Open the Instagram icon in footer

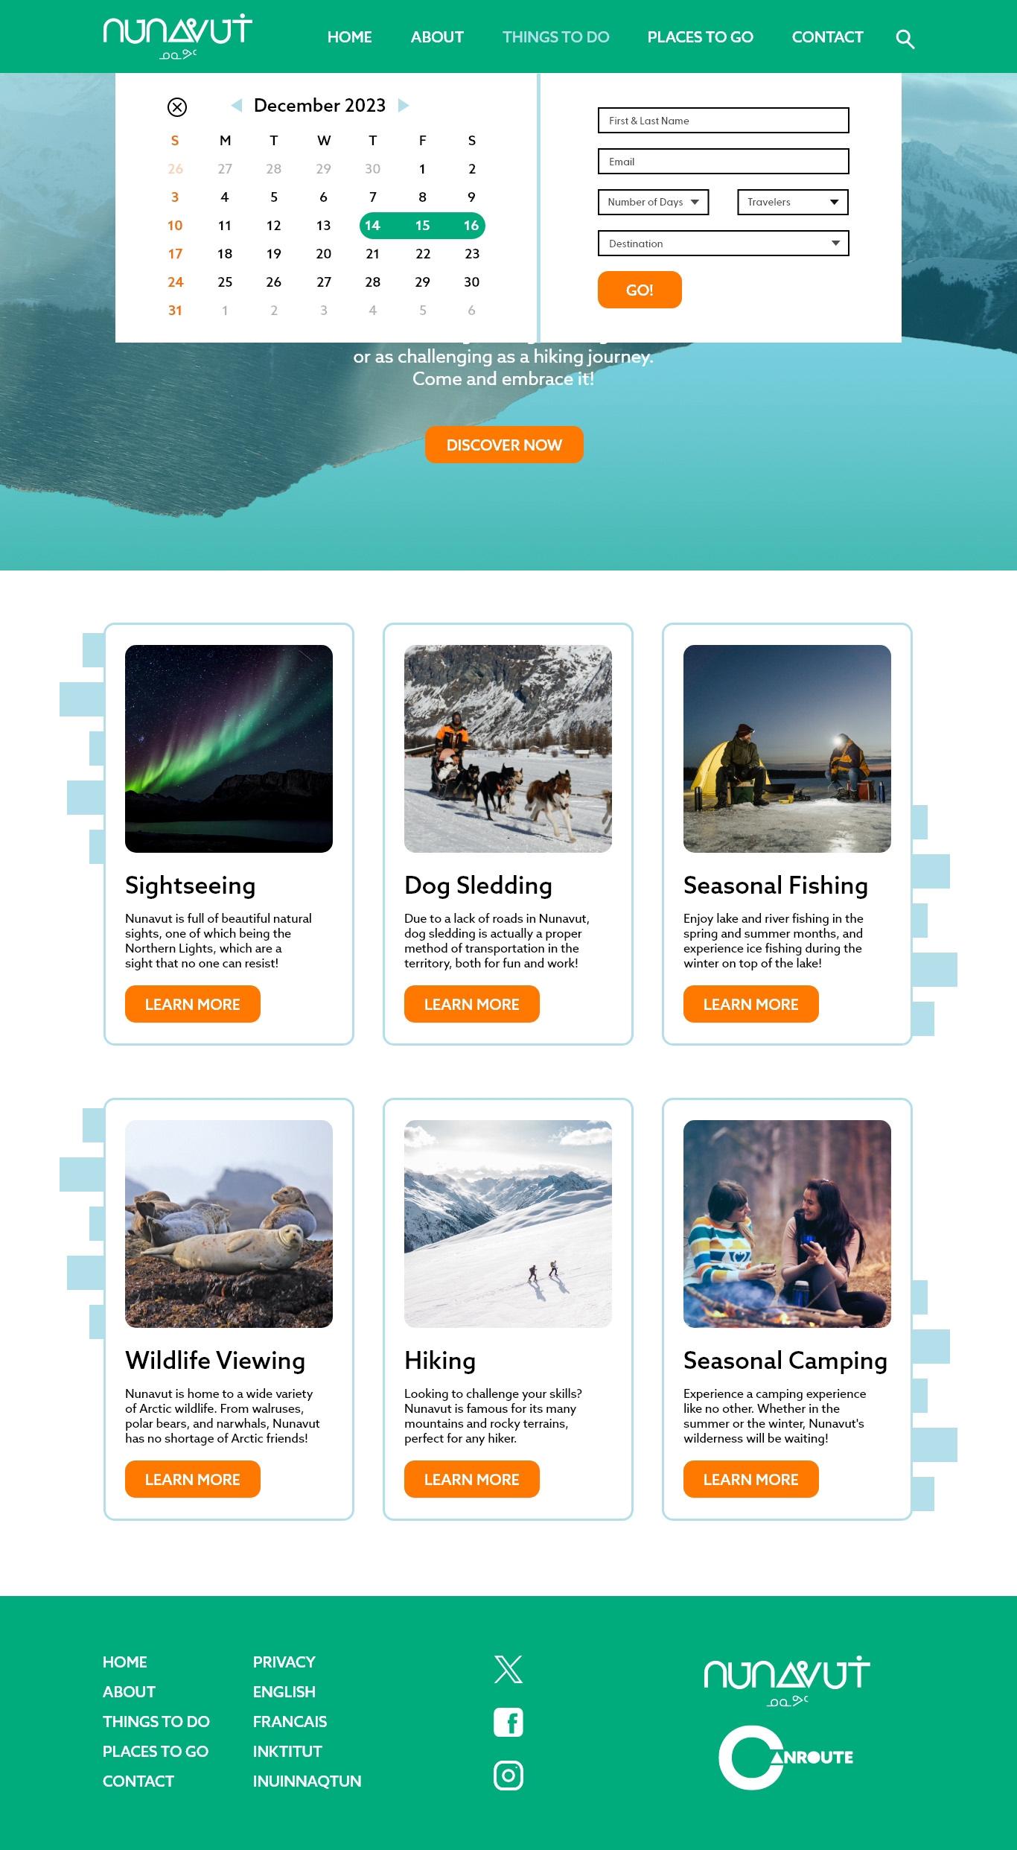tap(508, 1776)
